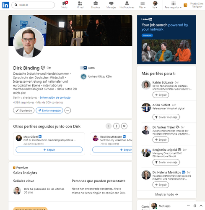Click Katrin Sobania's avatar
Screen dimensions: 205x210
146,85
